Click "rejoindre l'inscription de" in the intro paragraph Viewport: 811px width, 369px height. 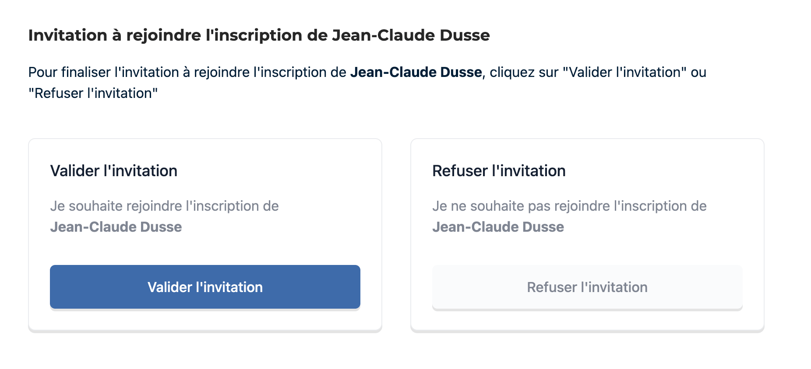[x=270, y=72]
